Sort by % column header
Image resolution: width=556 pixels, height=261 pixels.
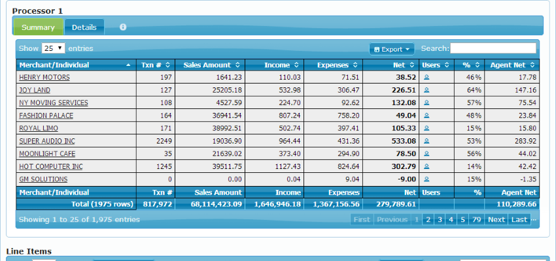[470, 65]
